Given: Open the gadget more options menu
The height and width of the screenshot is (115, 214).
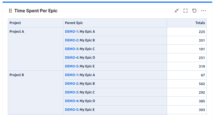Looking at the screenshot, I should pos(203,11).
